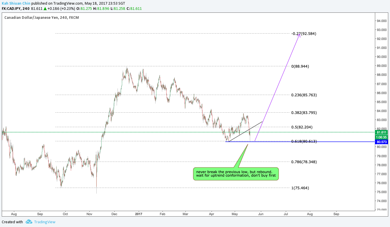Click the 73.000 price axis label

(x=382, y=210)
